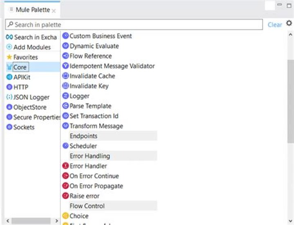Click the Flow Control section header

(113, 206)
